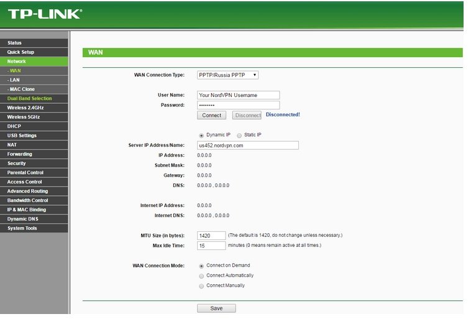Click the MTU Size input field
This screenshot has height=319, width=476.
pyautogui.click(x=211, y=236)
